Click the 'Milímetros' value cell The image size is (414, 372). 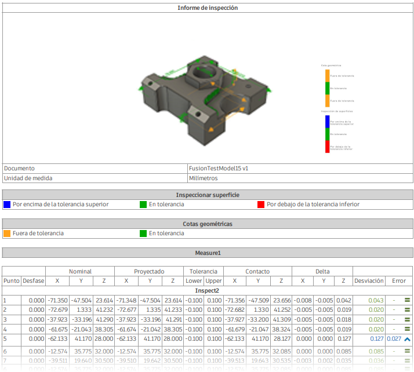(x=300, y=178)
